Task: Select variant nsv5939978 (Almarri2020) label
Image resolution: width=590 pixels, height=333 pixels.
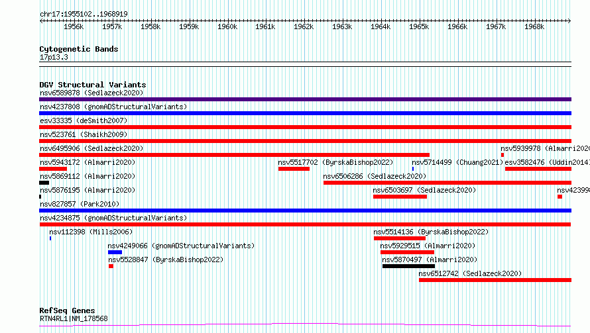Action: pyautogui.click(x=545, y=148)
